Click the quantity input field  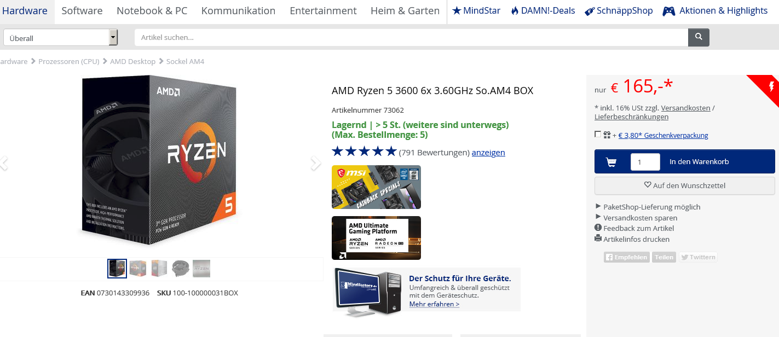(x=645, y=162)
